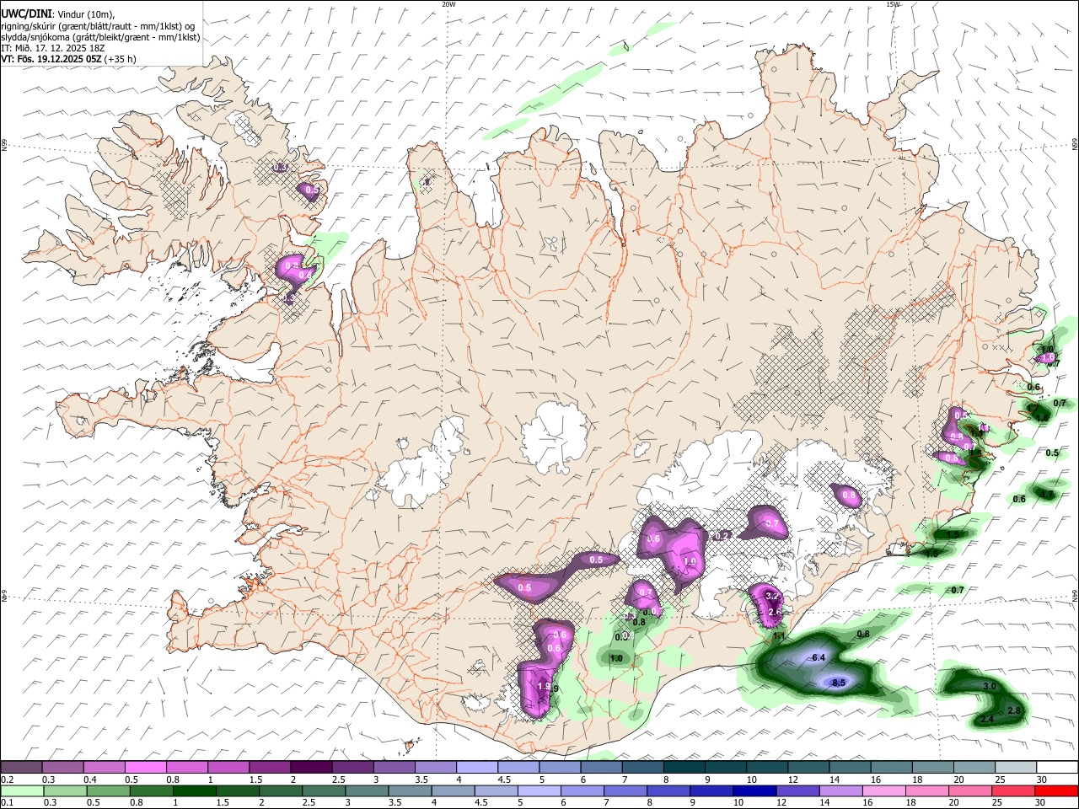Pick the light pink 16 swatch in the lower legend
Screen dimensions: 1079x809
point(884,790)
